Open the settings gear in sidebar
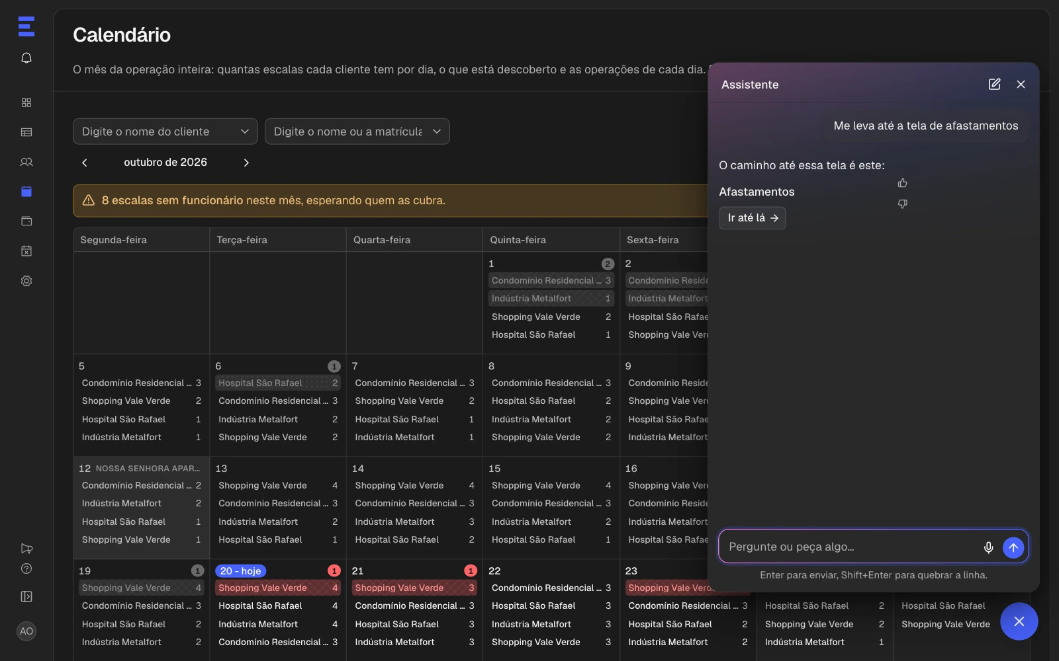 (x=26, y=281)
